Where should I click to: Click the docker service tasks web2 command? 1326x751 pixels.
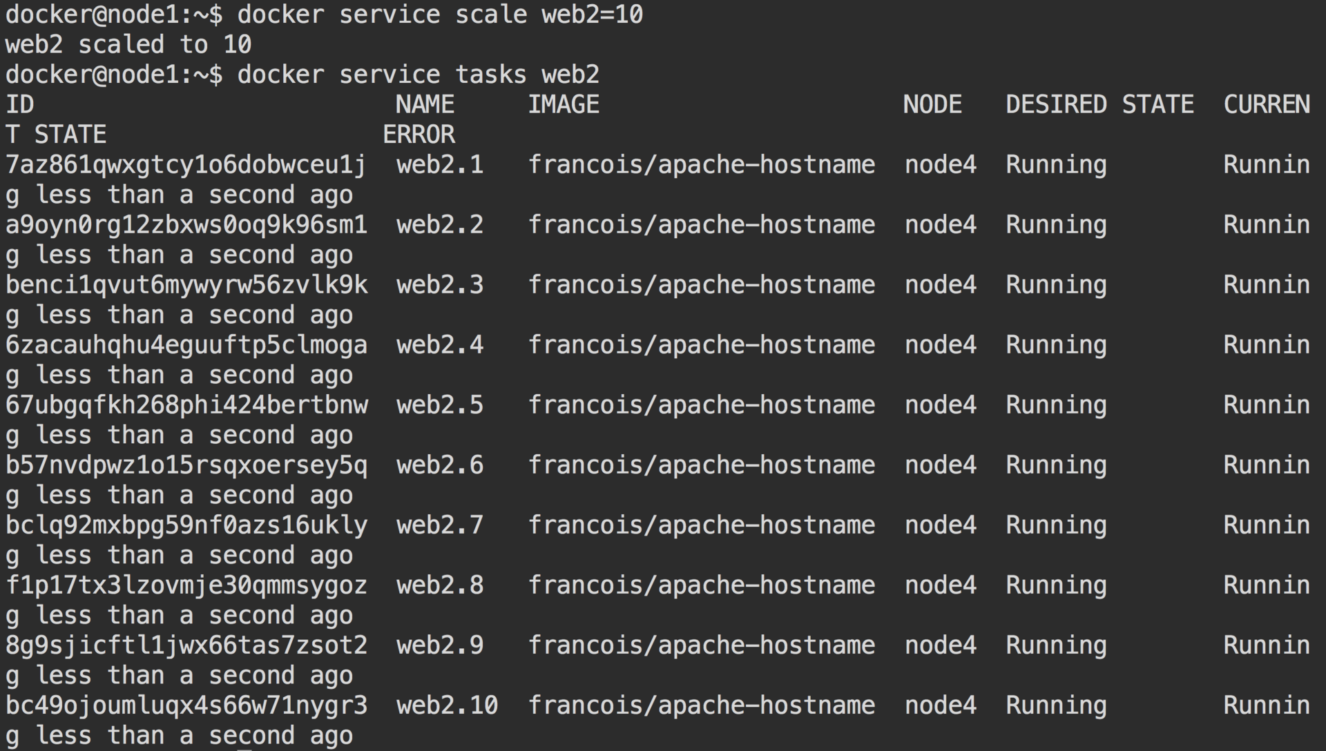click(418, 75)
